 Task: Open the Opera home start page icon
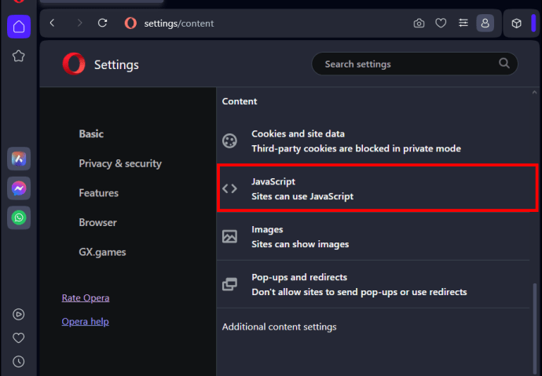coord(19,27)
